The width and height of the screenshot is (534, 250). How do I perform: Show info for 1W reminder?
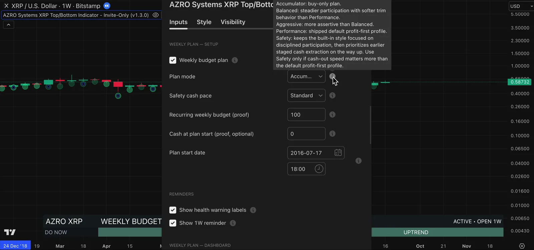(233, 223)
